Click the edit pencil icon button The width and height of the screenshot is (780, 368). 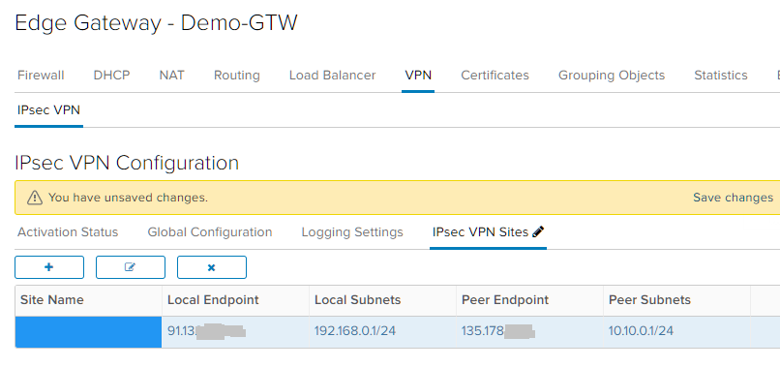131,267
